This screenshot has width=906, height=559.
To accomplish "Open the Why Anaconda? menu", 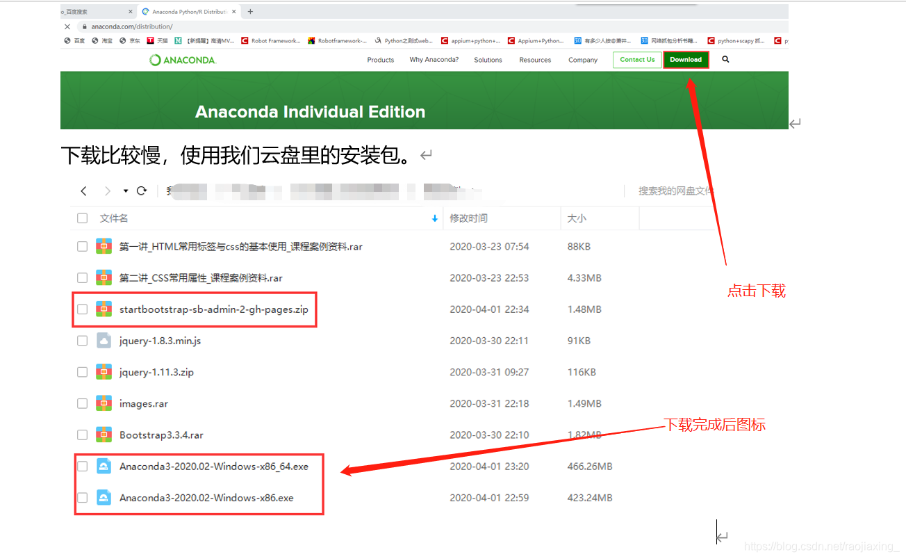I will (x=434, y=60).
